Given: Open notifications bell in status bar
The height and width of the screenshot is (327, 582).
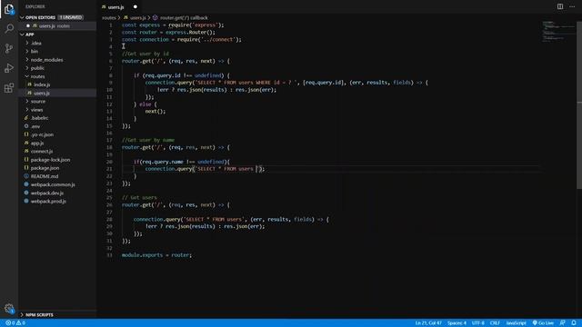Looking at the screenshot, I should (x=574, y=323).
